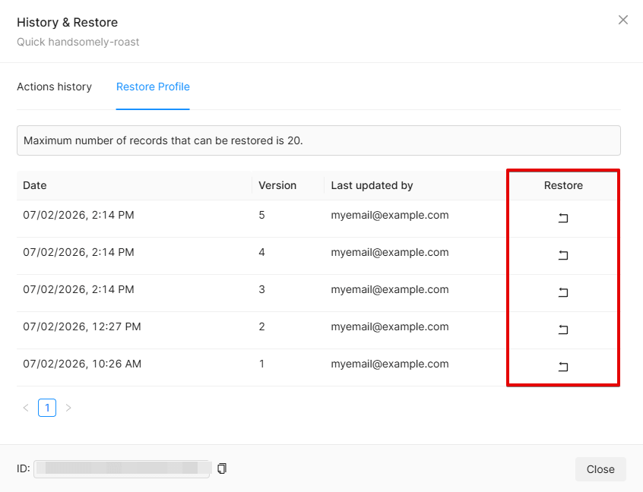Click the History & Restore title

(x=67, y=22)
